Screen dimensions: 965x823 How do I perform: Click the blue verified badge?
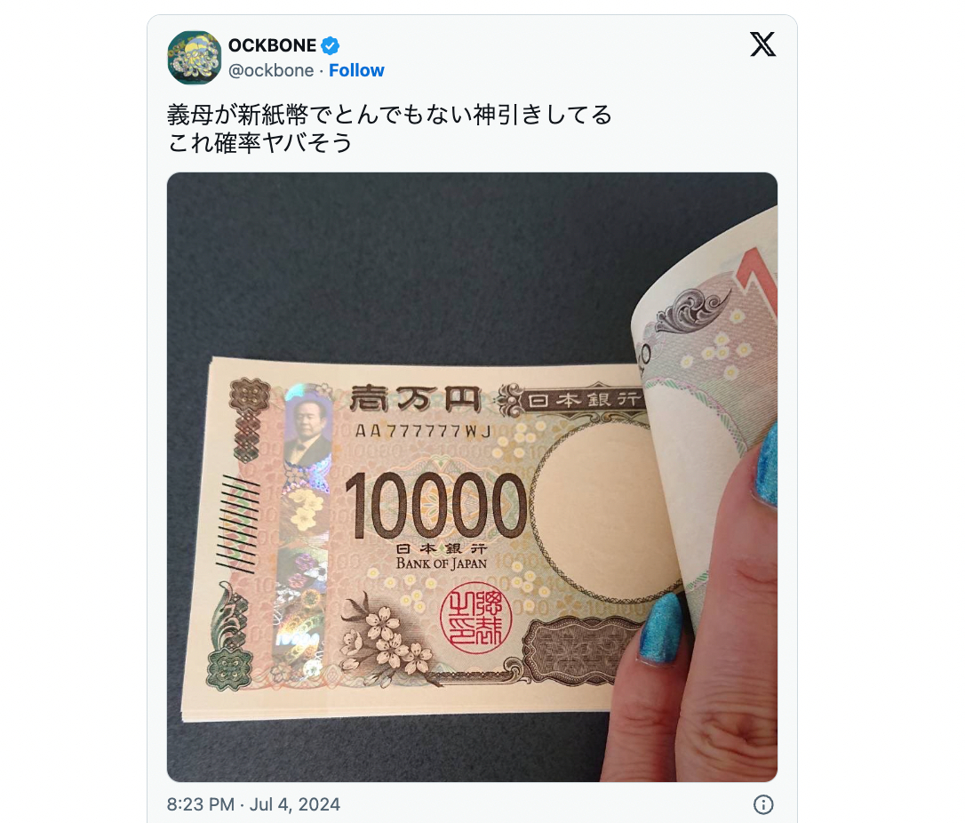coord(331,45)
